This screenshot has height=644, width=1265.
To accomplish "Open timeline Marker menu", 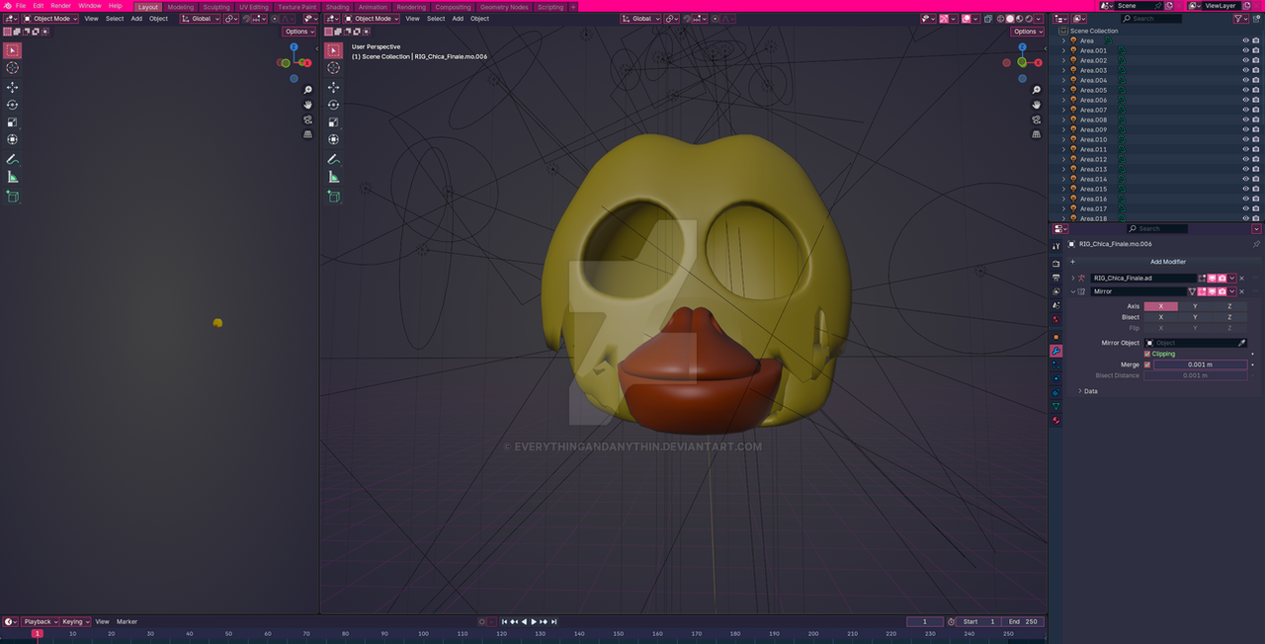I will click(127, 621).
